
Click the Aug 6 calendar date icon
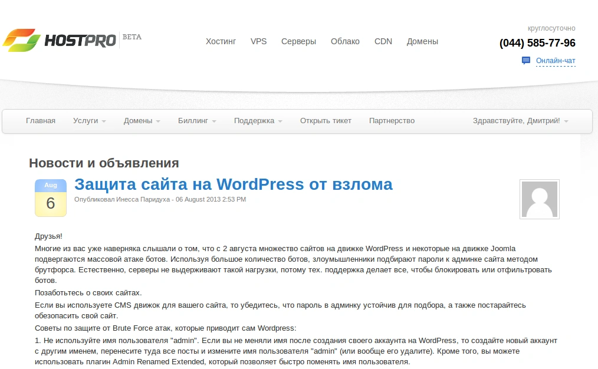51,198
